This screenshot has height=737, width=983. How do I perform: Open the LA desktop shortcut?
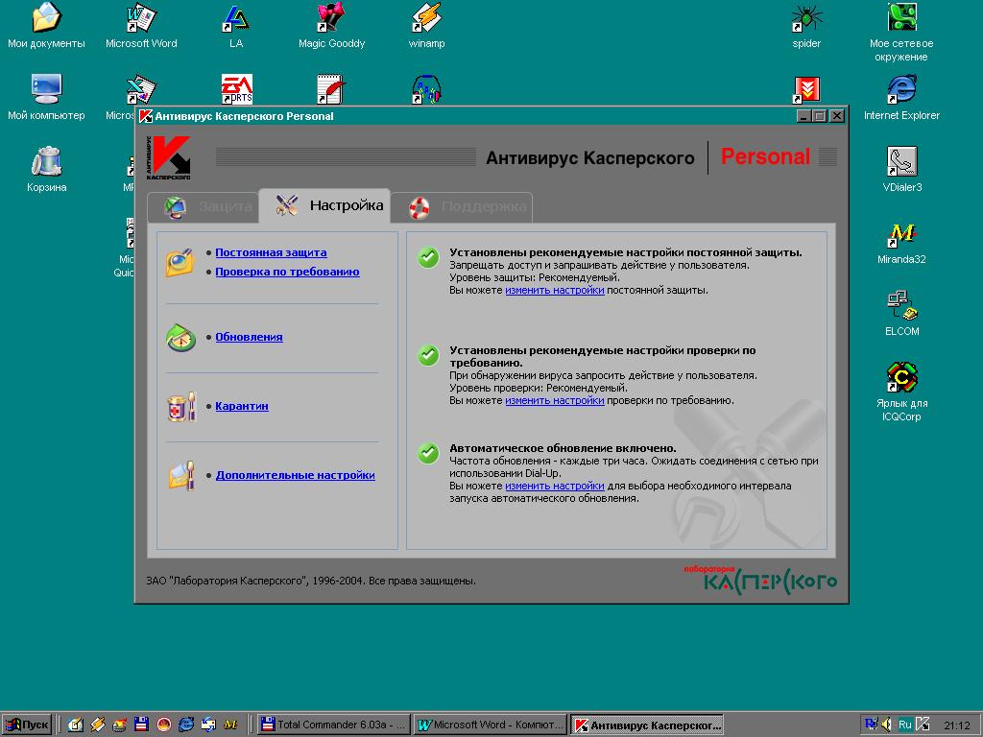click(x=236, y=26)
